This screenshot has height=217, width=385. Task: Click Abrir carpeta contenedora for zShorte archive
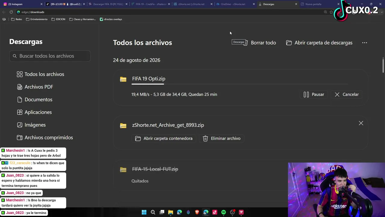tap(164, 138)
